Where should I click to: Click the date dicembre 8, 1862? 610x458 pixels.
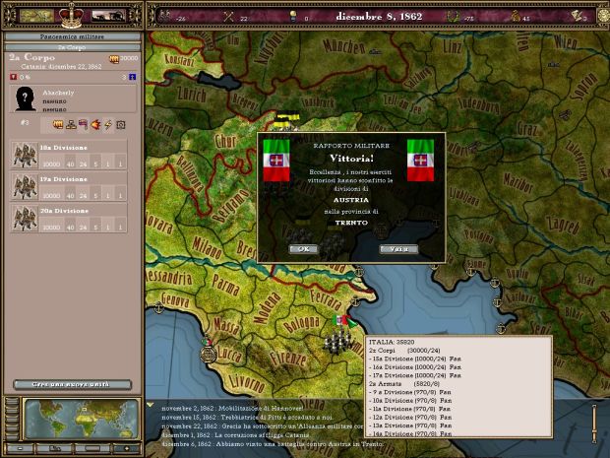click(x=379, y=17)
